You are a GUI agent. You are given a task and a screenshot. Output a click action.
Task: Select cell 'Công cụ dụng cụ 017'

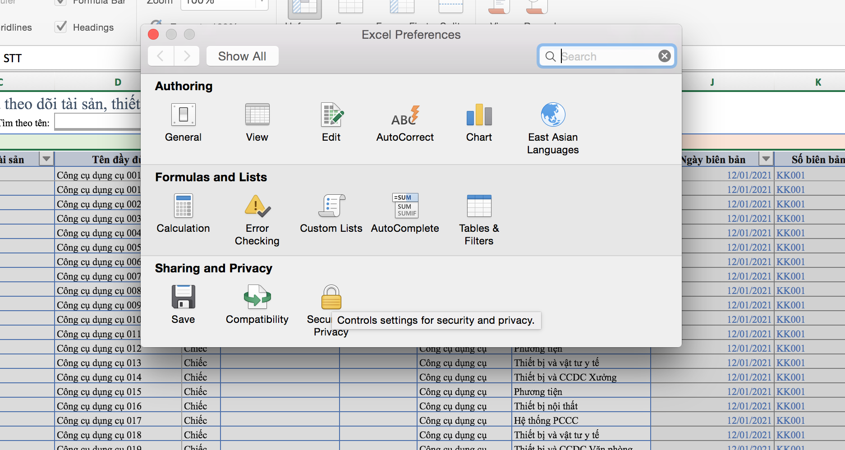coord(118,420)
